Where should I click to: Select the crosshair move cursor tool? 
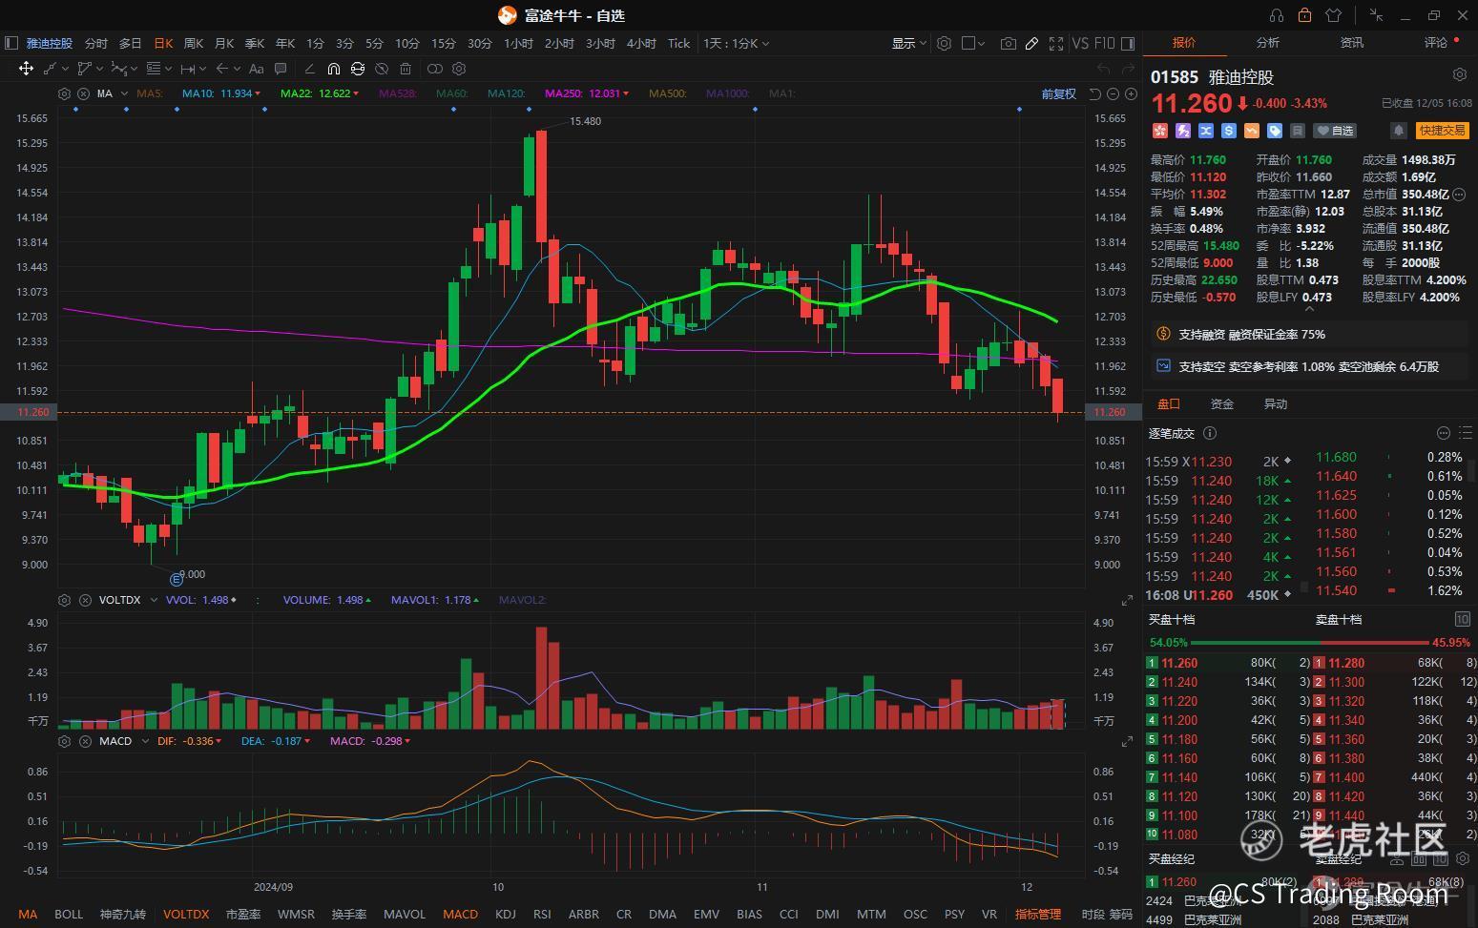coord(26,69)
